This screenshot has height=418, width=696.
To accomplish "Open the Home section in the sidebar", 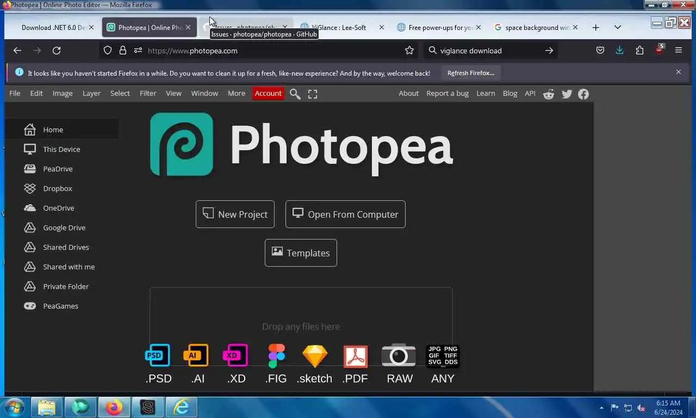I will pyautogui.click(x=61, y=130).
